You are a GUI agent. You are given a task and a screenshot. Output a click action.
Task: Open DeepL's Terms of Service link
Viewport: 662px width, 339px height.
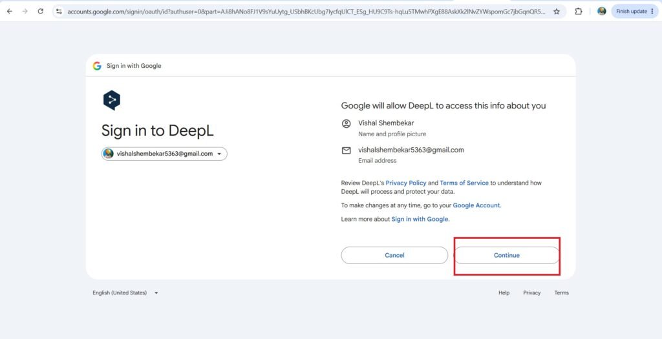pos(464,183)
